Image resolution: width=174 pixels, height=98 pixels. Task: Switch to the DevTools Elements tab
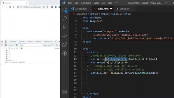[13, 42]
